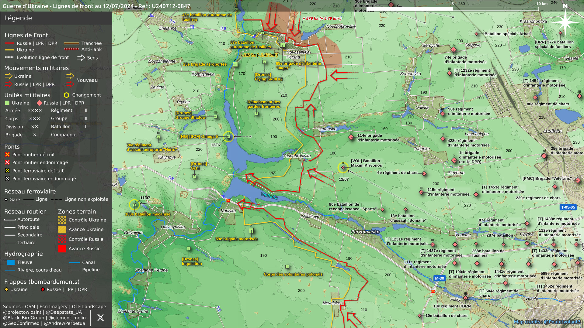Click the +579 ha gain annotation
This screenshot has height=328, width=584.
click(x=322, y=19)
